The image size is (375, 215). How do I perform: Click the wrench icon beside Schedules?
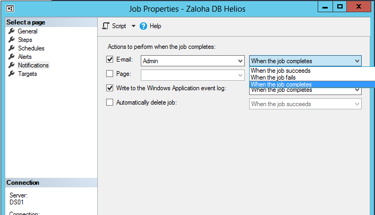(x=12, y=48)
